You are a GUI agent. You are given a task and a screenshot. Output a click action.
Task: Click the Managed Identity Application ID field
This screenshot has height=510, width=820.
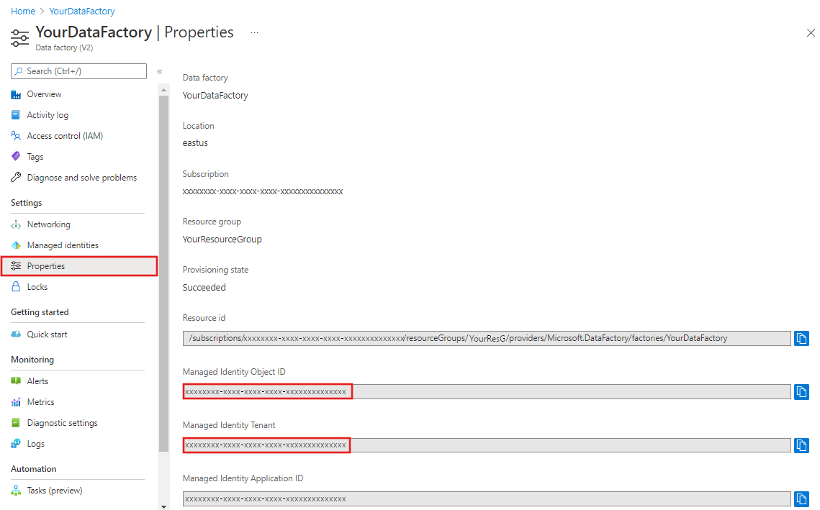(x=487, y=498)
